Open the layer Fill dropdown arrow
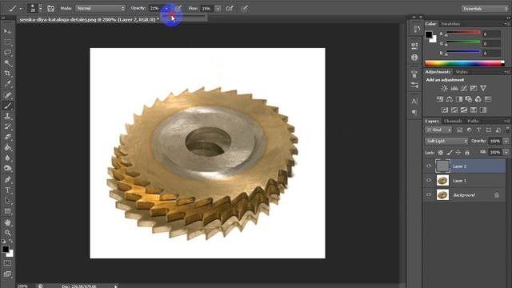512x288 pixels. (x=506, y=152)
